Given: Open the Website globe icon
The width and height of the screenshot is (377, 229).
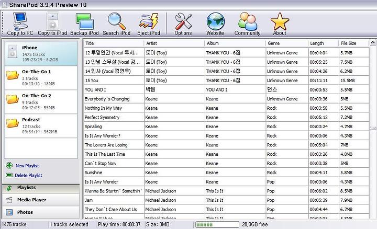Looking at the screenshot, I should click(x=215, y=24).
